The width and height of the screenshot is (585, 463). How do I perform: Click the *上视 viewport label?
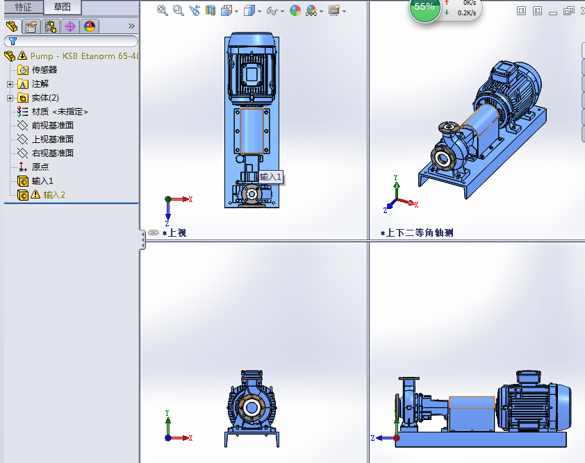point(174,233)
